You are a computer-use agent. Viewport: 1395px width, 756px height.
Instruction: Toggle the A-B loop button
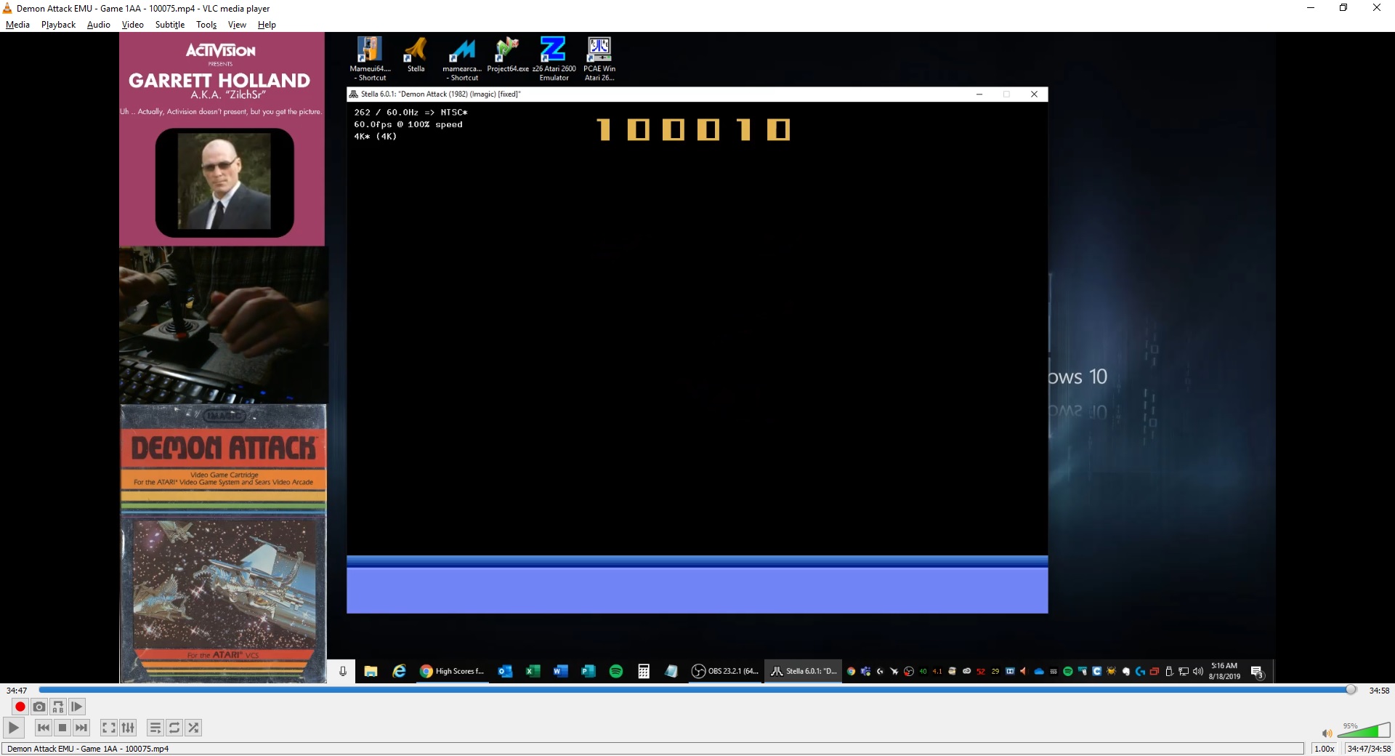(x=58, y=707)
